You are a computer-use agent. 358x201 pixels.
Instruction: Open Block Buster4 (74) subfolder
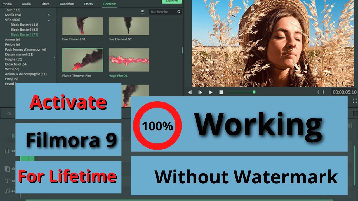[x=24, y=35]
